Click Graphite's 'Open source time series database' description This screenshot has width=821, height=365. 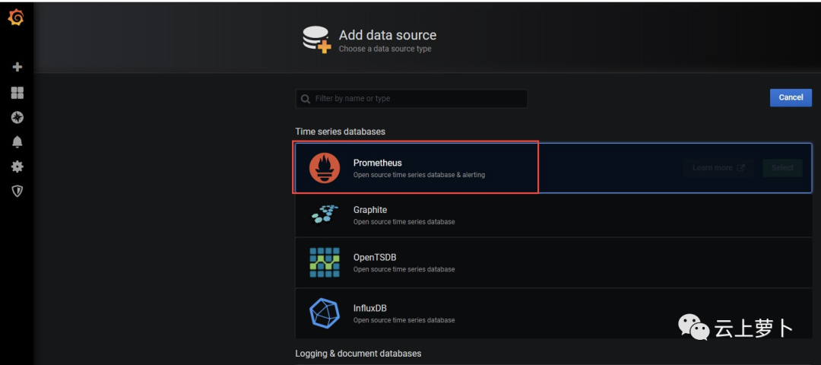click(x=404, y=222)
